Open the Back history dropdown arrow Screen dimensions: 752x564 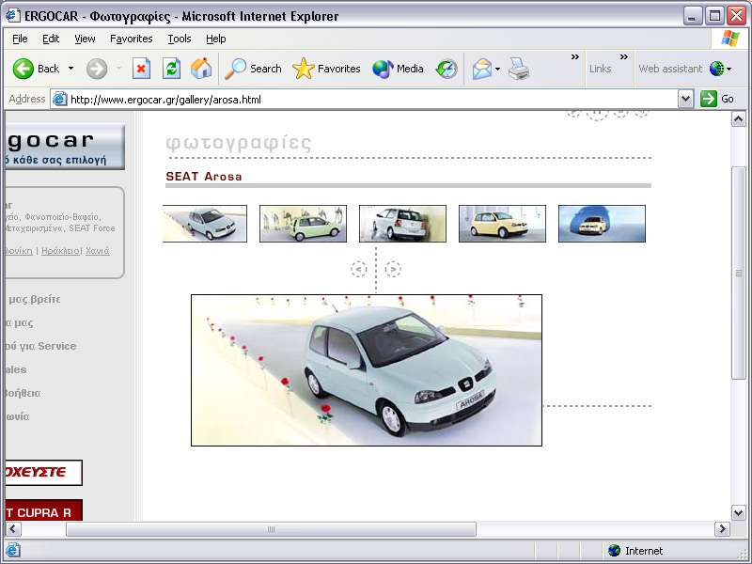click(71, 69)
